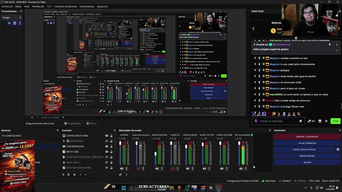This screenshot has height=192, width=342.
Task: Open source properties with the gear icon
Action: click(x=74, y=175)
